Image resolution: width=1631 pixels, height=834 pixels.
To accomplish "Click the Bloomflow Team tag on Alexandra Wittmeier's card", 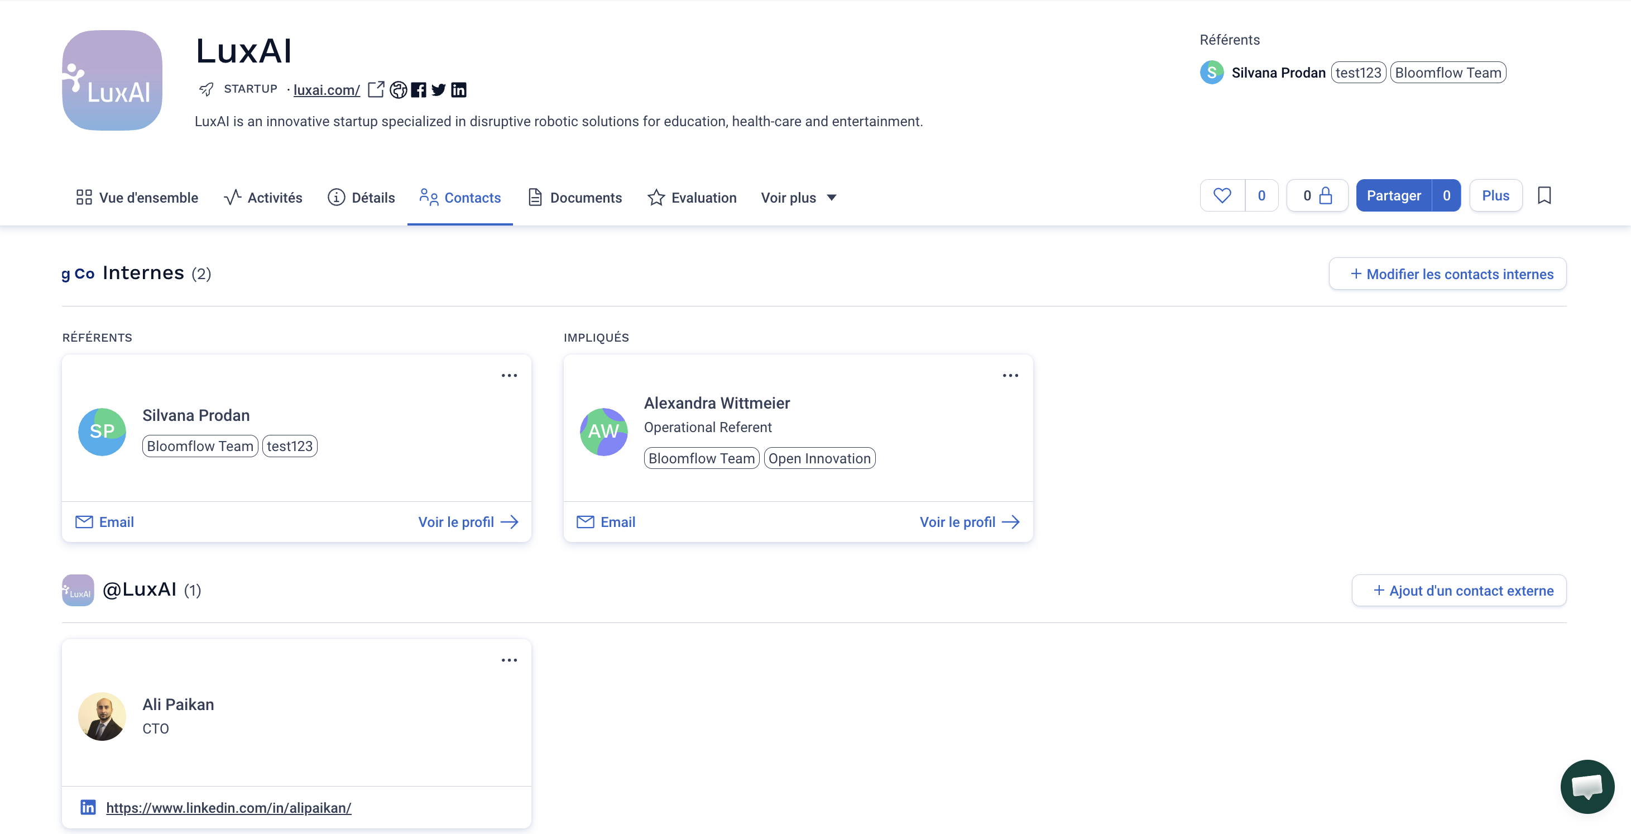I will (x=702, y=458).
